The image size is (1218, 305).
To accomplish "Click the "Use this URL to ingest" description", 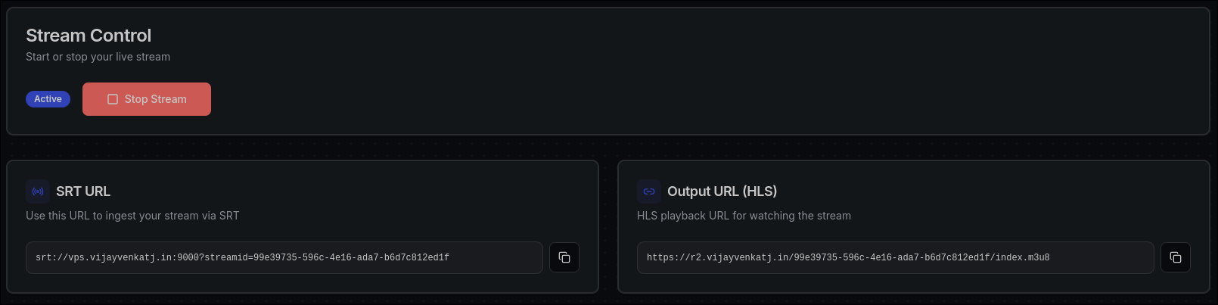I will [x=132, y=216].
